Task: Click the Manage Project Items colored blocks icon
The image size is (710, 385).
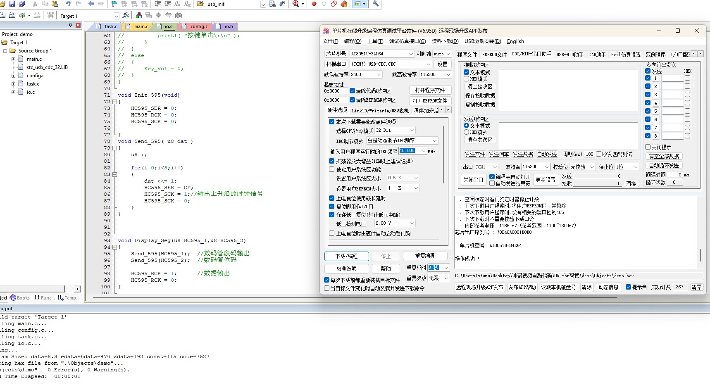Action: click(139, 15)
